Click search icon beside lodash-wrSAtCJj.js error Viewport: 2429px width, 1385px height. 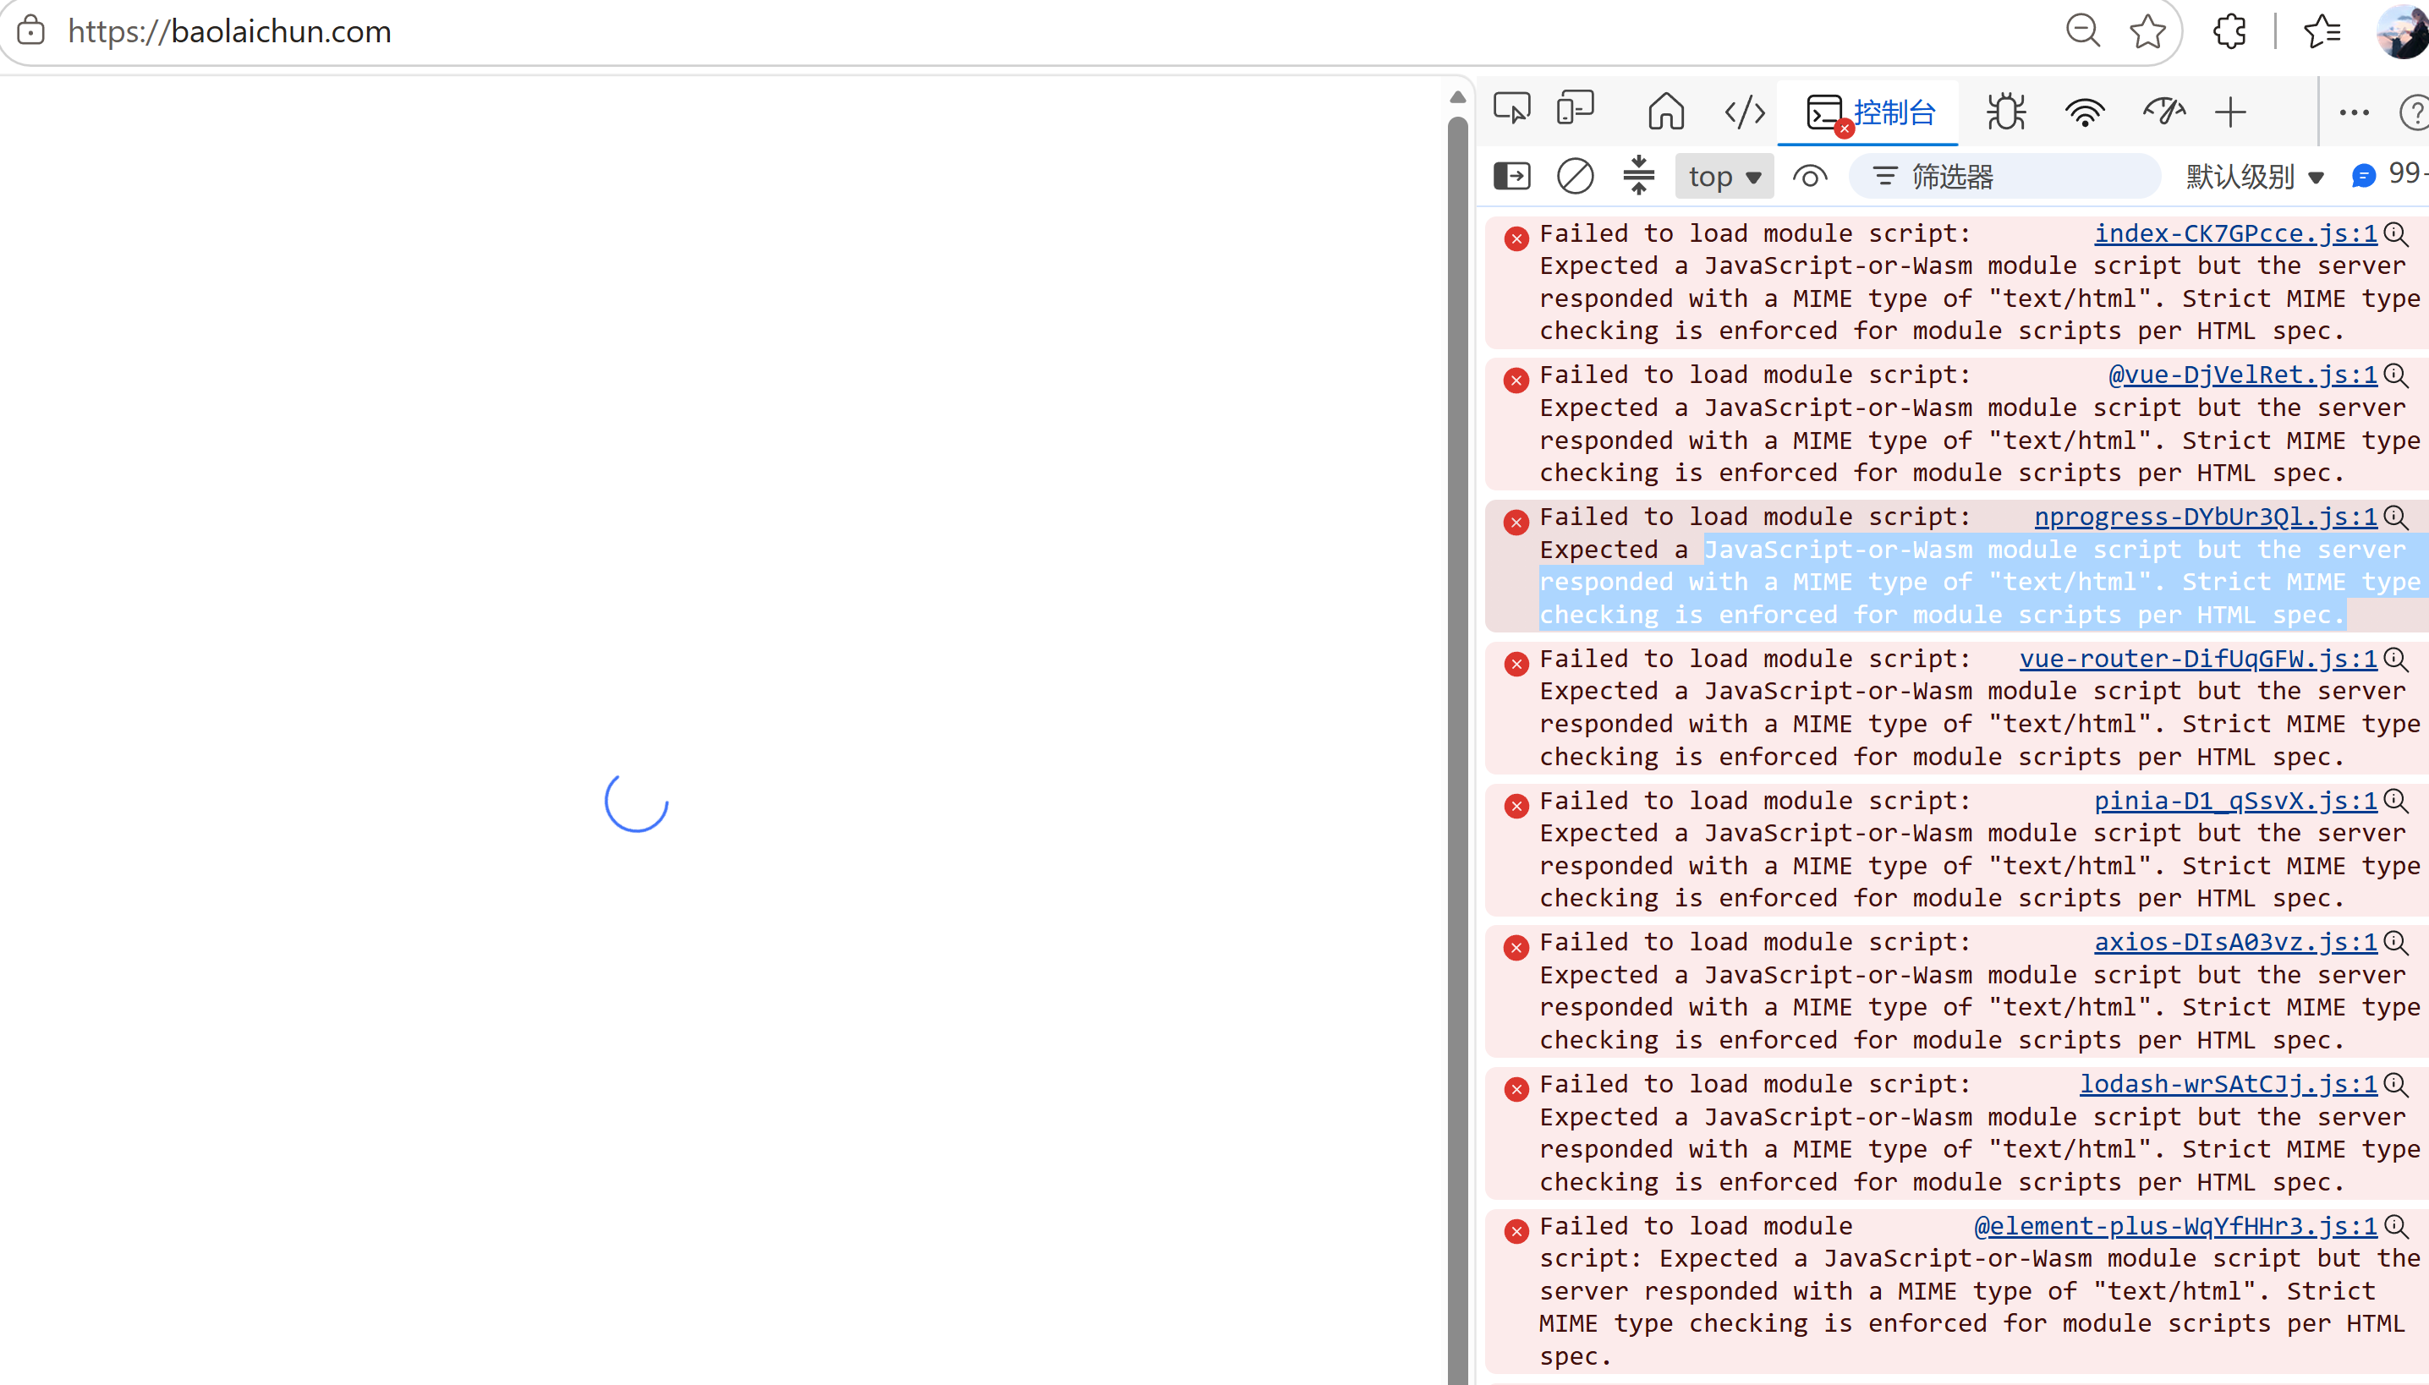(x=2396, y=1086)
